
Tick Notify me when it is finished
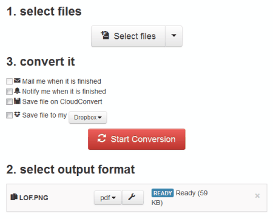point(9,92)
